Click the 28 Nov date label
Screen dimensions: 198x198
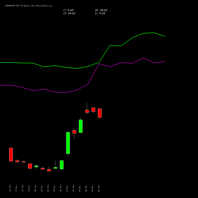pos(73,188)
